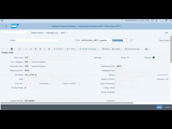Click the Mode display glasses icon
The image size is (172, 129).
pyautogui.click(x=128, y=58)
